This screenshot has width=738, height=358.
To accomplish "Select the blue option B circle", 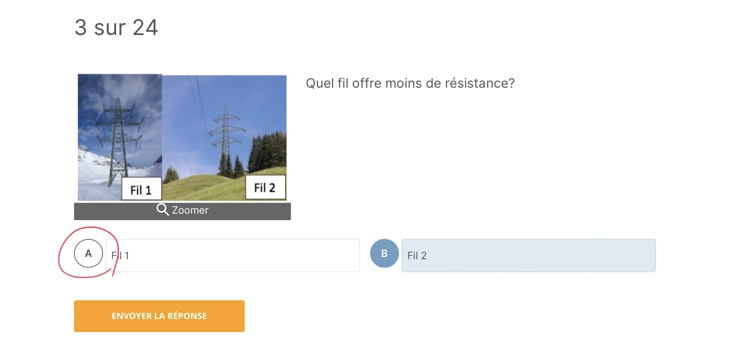I will click(x=384, y=254).
